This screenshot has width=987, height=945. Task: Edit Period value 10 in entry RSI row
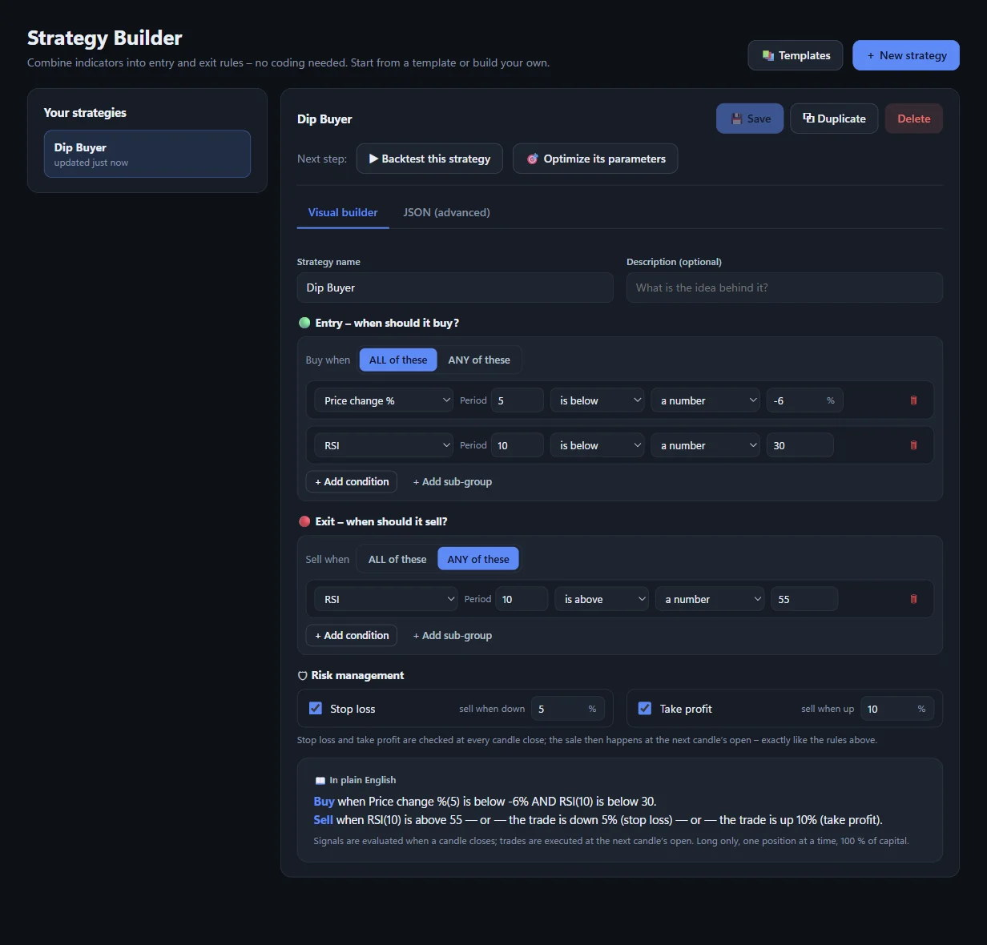(517, 445)
